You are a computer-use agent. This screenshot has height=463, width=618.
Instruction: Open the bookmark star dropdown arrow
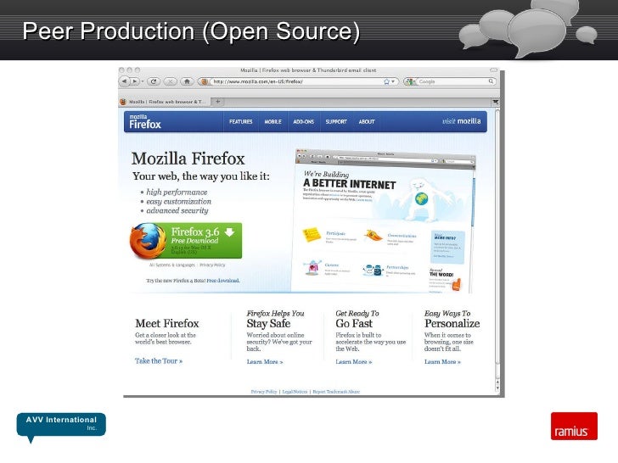[393, 81]
